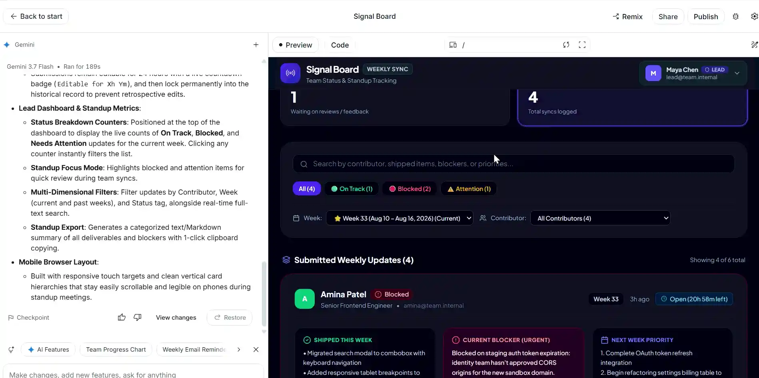Dismiss the suggestions with X
This screenshot has height=378, width=759.
coord(256,350)
